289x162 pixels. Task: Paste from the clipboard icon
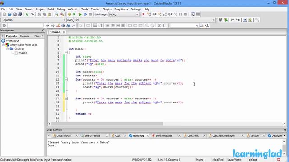point(50,14)
